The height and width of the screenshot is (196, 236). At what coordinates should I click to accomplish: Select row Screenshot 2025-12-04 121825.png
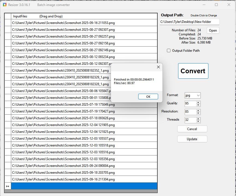coord(84,132)
